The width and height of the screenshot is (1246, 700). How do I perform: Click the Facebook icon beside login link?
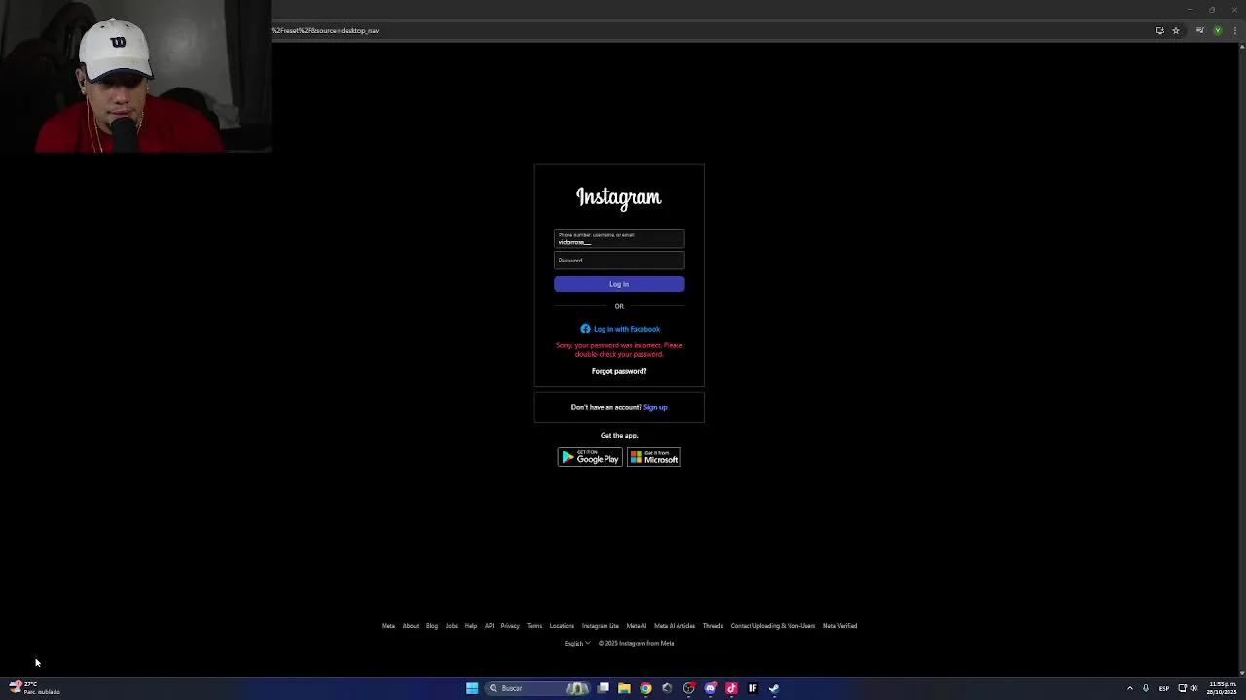coord(585,329)
